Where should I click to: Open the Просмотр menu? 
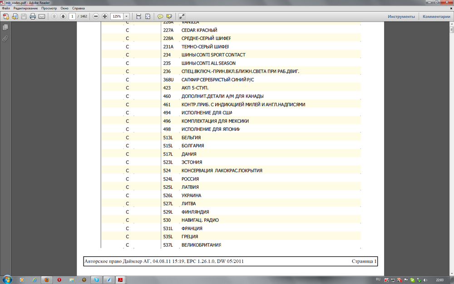coord(49,8)
